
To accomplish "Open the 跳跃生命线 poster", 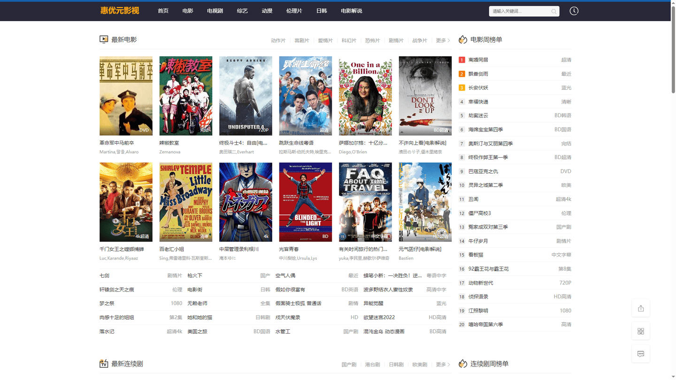I will click(x=306, y=96).
